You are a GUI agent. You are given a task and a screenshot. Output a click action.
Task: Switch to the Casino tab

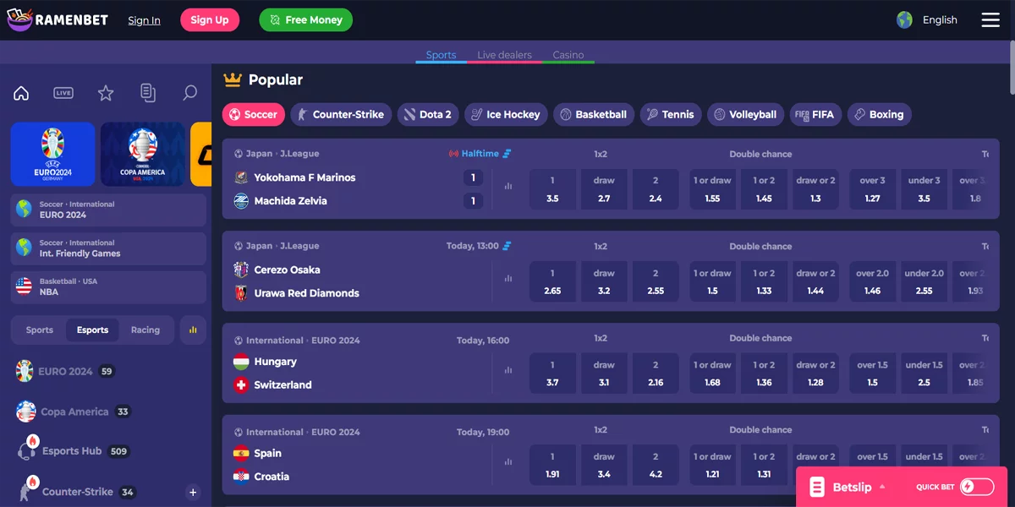click(x=568, y=55)
